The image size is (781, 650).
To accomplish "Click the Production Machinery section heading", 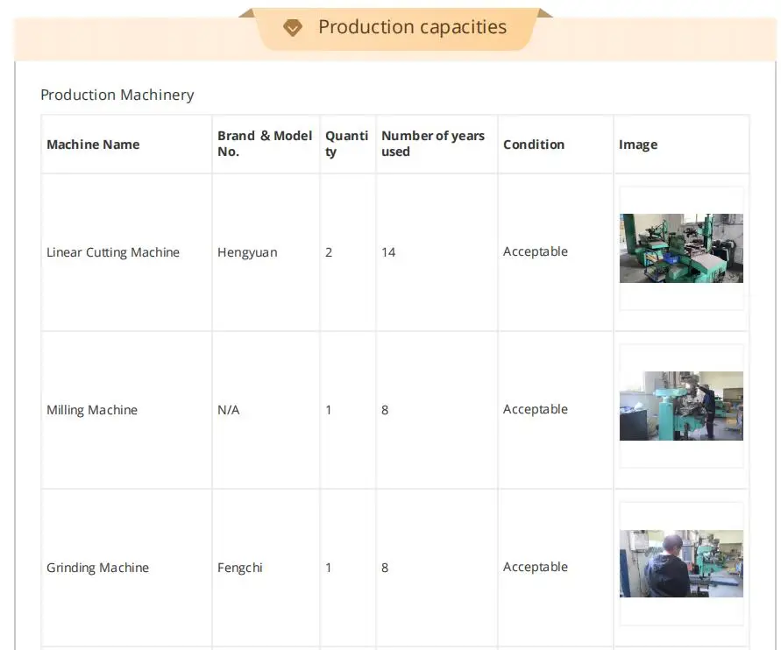I will (x=117, y=95).
